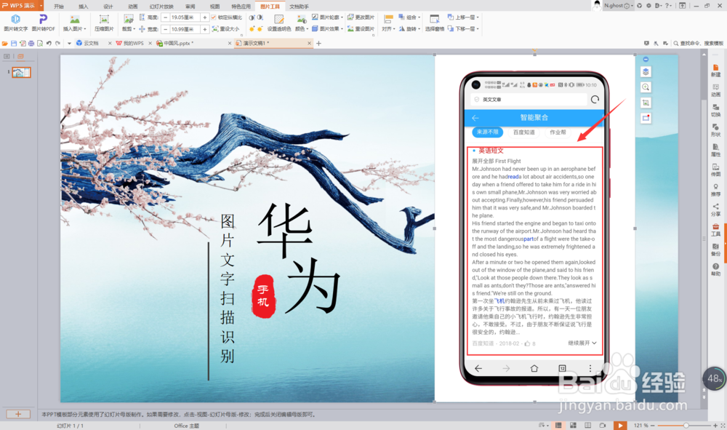
Task: Click the 压缩图片 compress picture icon
Action: click(x=104, y=23)
